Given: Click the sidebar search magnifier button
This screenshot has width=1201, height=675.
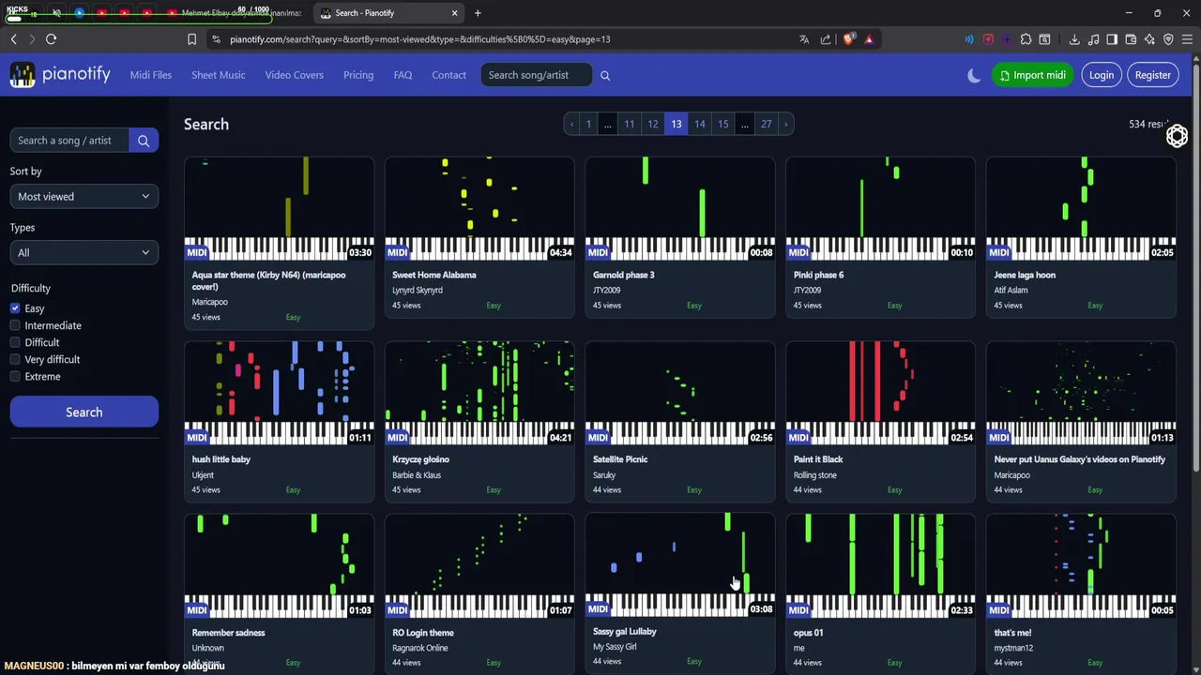Looking at the screenshot, I should point(144,141).
